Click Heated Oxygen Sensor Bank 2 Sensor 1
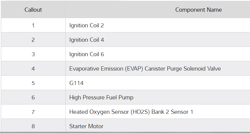 [x=131, y=112]
